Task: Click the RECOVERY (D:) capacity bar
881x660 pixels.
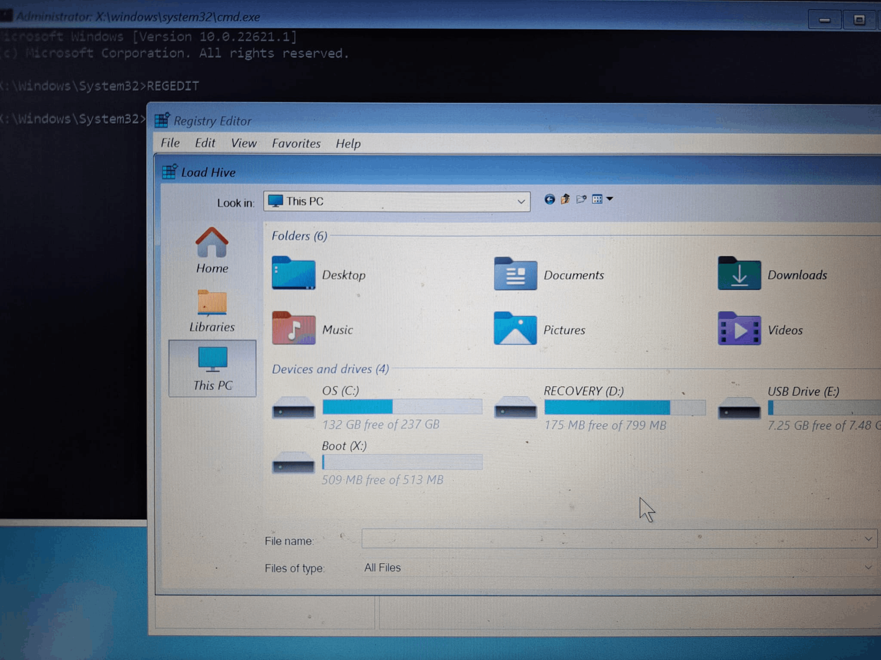Action: pos(625,407)
